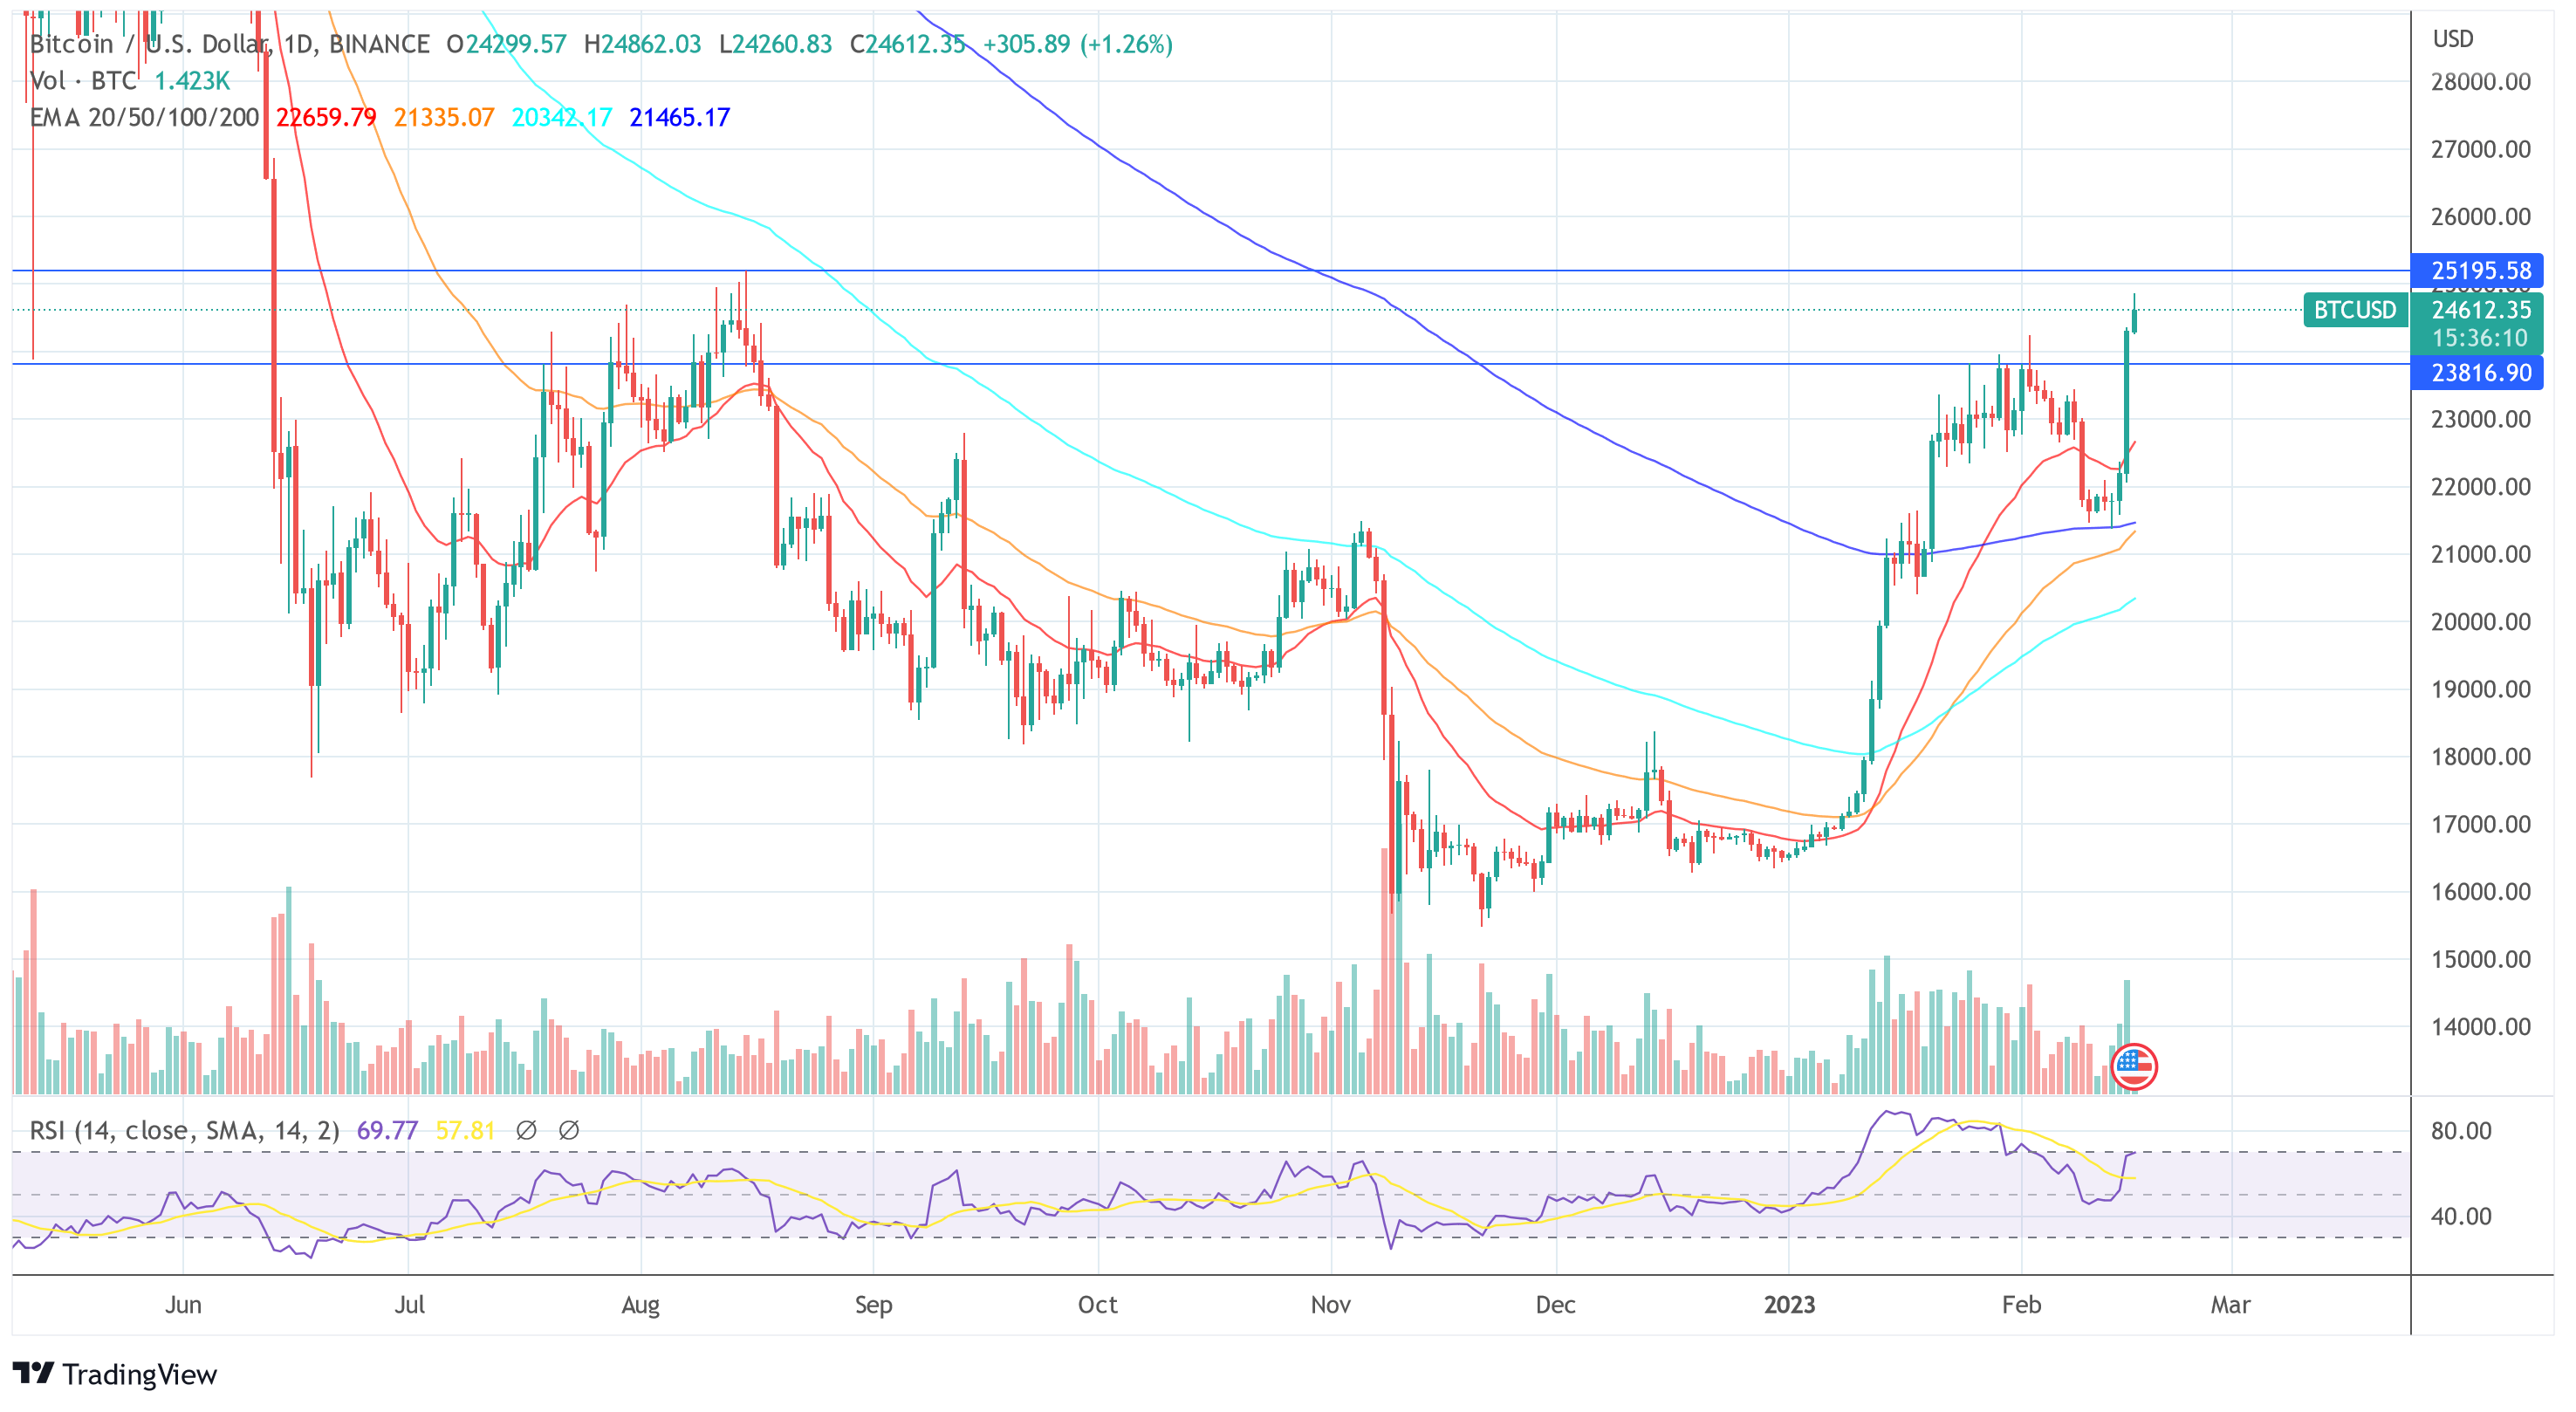The width and height of the screenshot is (2576, 1412).
Task: Click the Dec label on time axis
Action: 1555,1305
